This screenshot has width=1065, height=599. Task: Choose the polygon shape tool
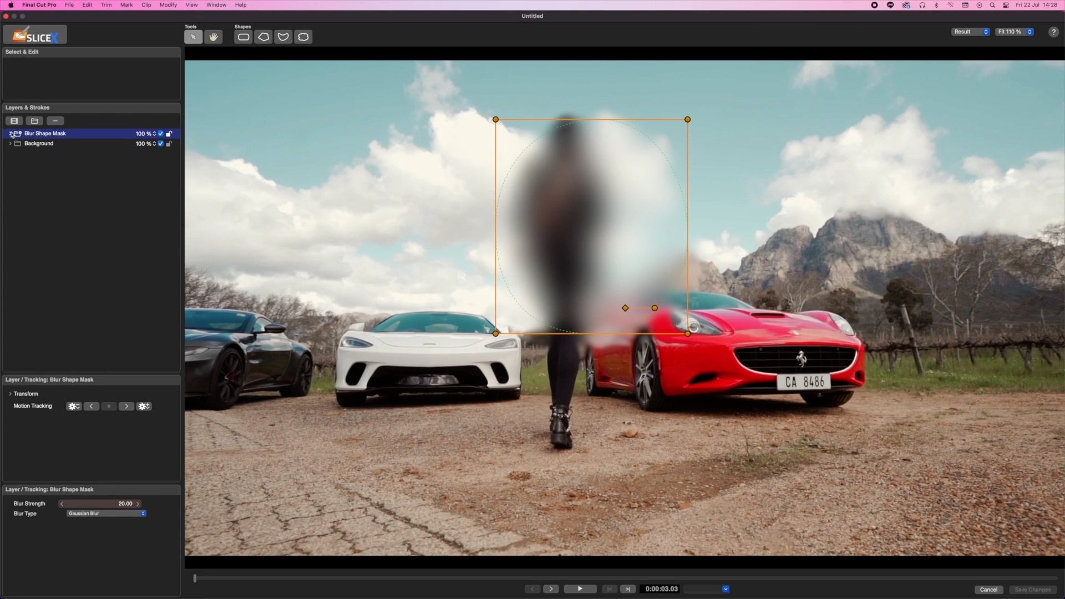263,37
